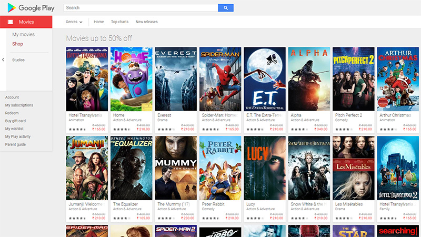
Task: Open the Everest movie poster
Action: pos(176,79)
